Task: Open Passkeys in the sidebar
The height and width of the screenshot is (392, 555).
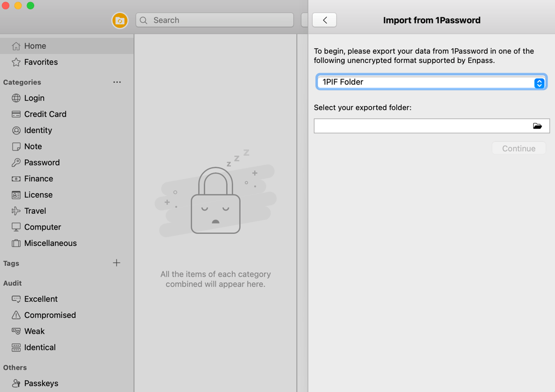Action: pos(67,383)
